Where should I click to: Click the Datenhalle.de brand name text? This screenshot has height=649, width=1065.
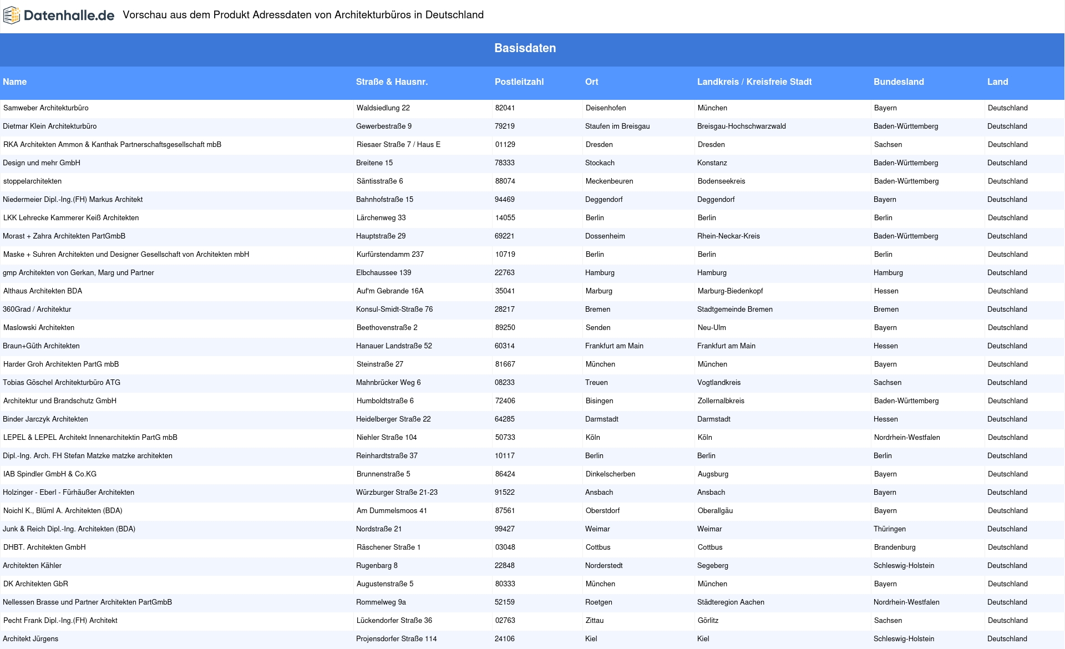tap(69, 16)
